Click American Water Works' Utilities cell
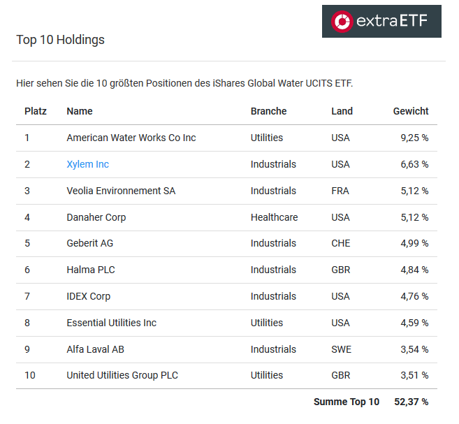Viewport: 459px width, 424px height. (x=267, y=138)
